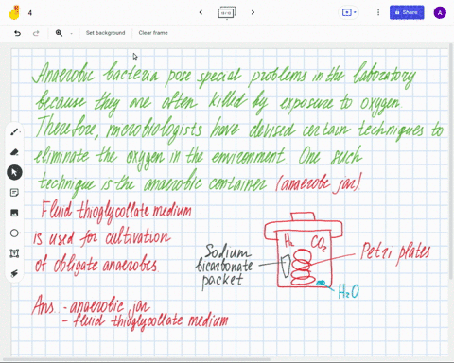Undo the last action

click(x=17, y=33)
